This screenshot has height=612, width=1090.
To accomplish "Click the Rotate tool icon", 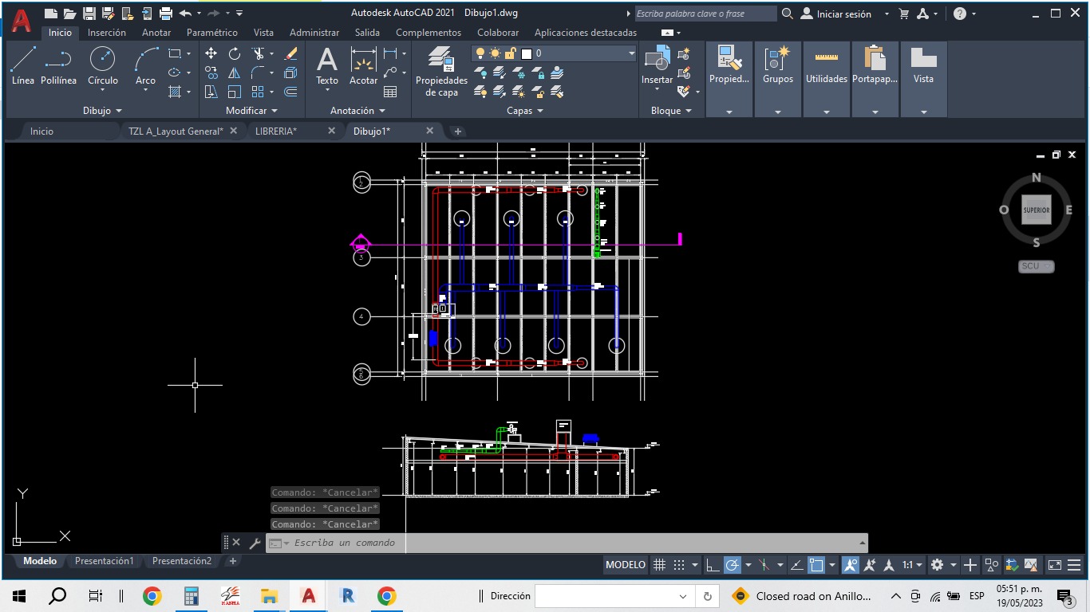I will (x=235, y=53).
